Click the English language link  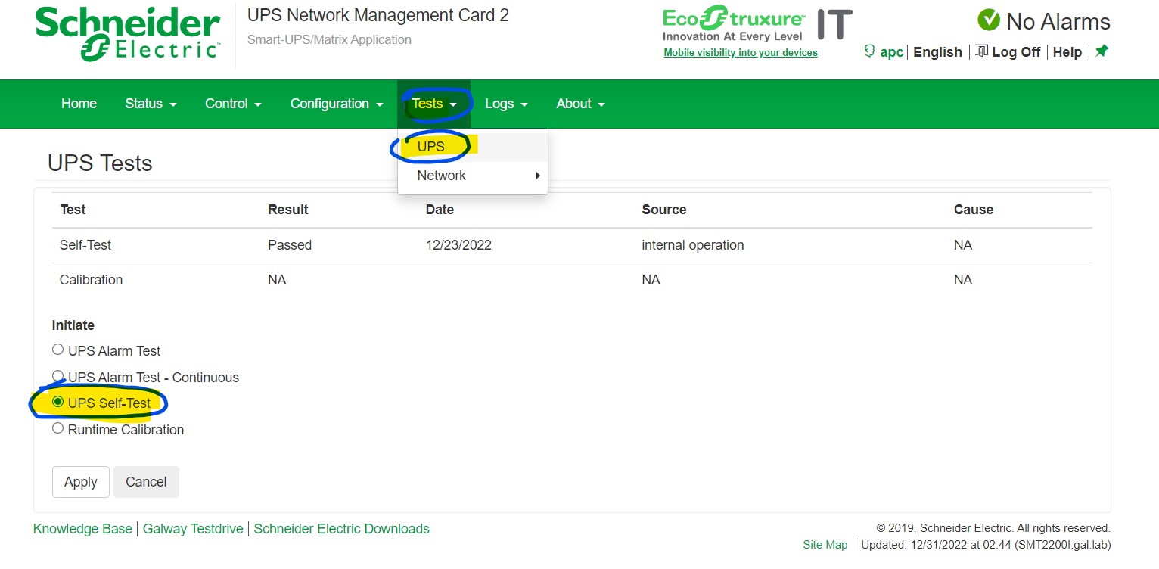tap(937, 52)
